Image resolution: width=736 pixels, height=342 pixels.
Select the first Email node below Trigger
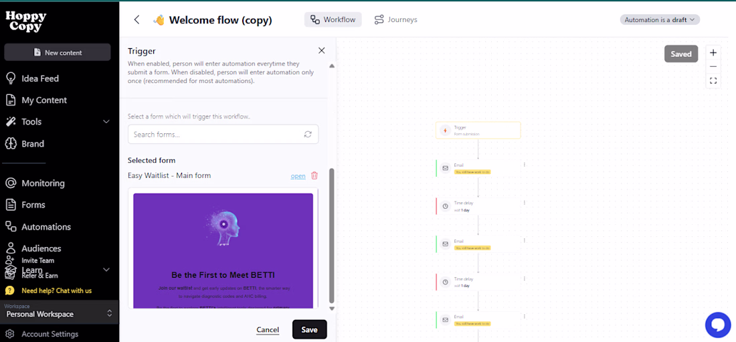click(478, 168)
